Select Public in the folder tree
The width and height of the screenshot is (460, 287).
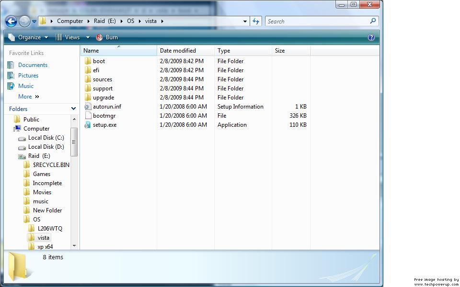[x=31, y=120]
